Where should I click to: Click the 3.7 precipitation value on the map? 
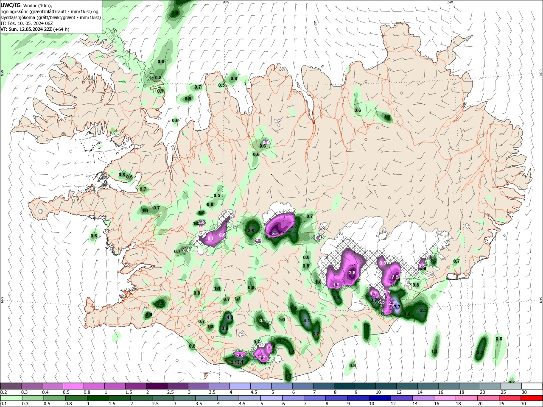374,300
